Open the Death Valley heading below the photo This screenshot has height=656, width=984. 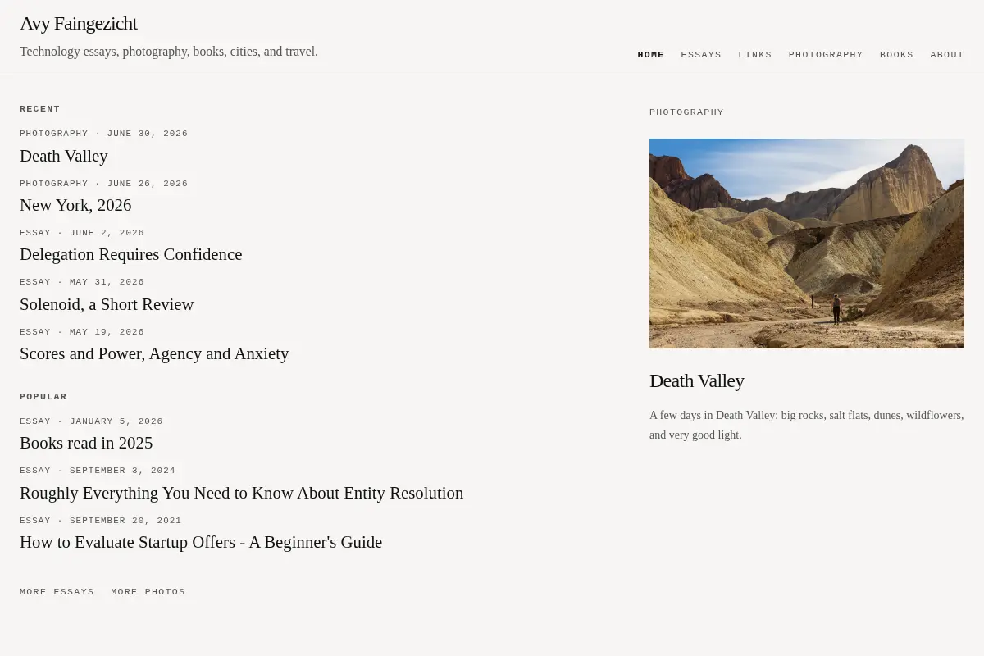697,380
